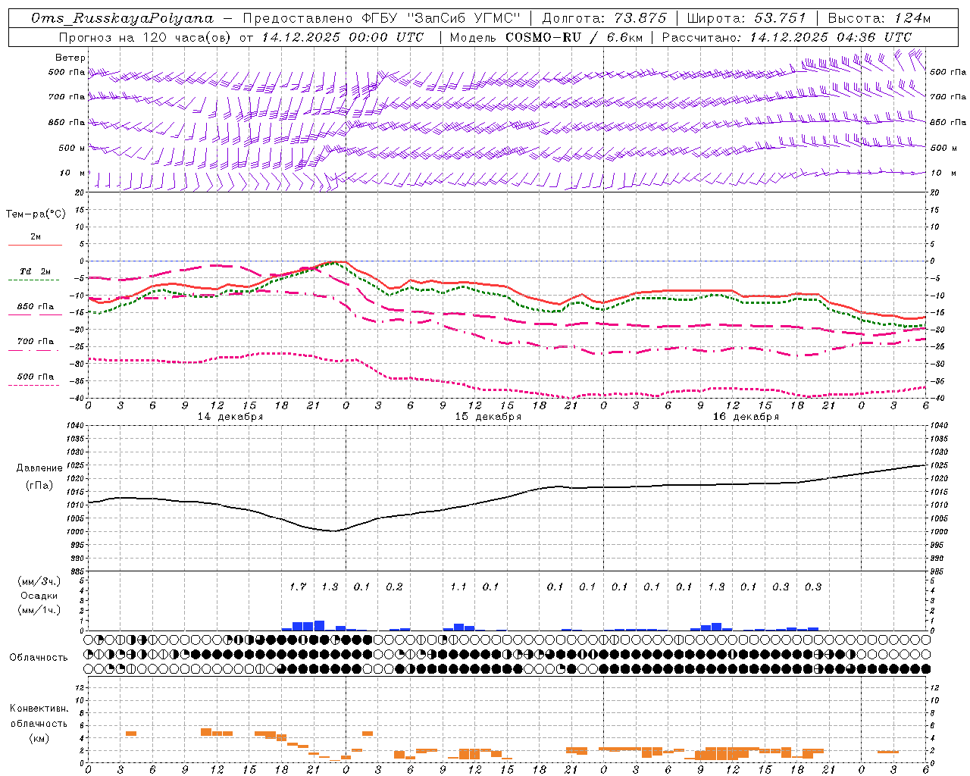Click the Прогноз на 120 часа(ов) forecast text

tap(144, 37)
